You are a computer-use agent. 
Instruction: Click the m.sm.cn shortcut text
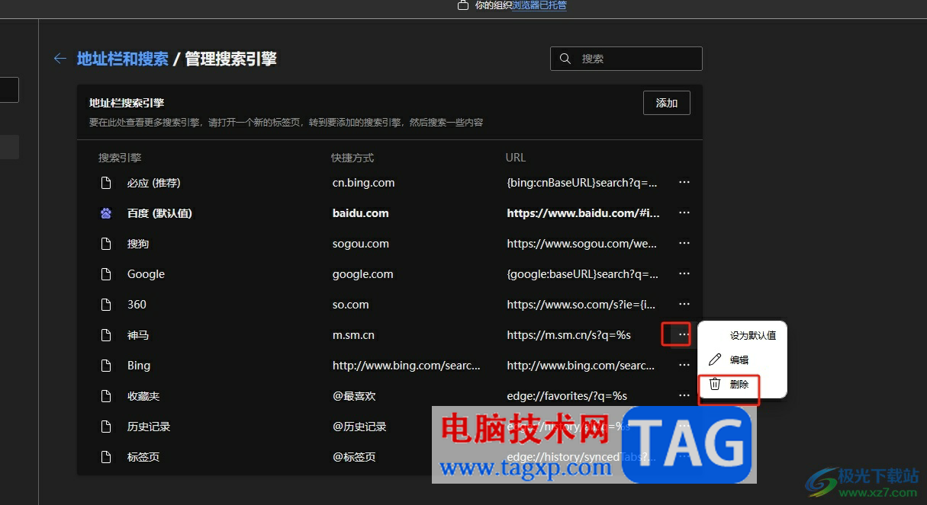pos(353,335)
